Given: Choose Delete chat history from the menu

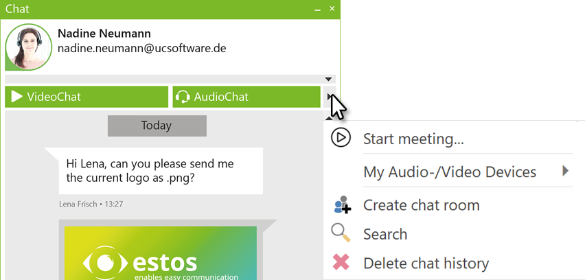Looking at the screenshot, I should [426, 264].
